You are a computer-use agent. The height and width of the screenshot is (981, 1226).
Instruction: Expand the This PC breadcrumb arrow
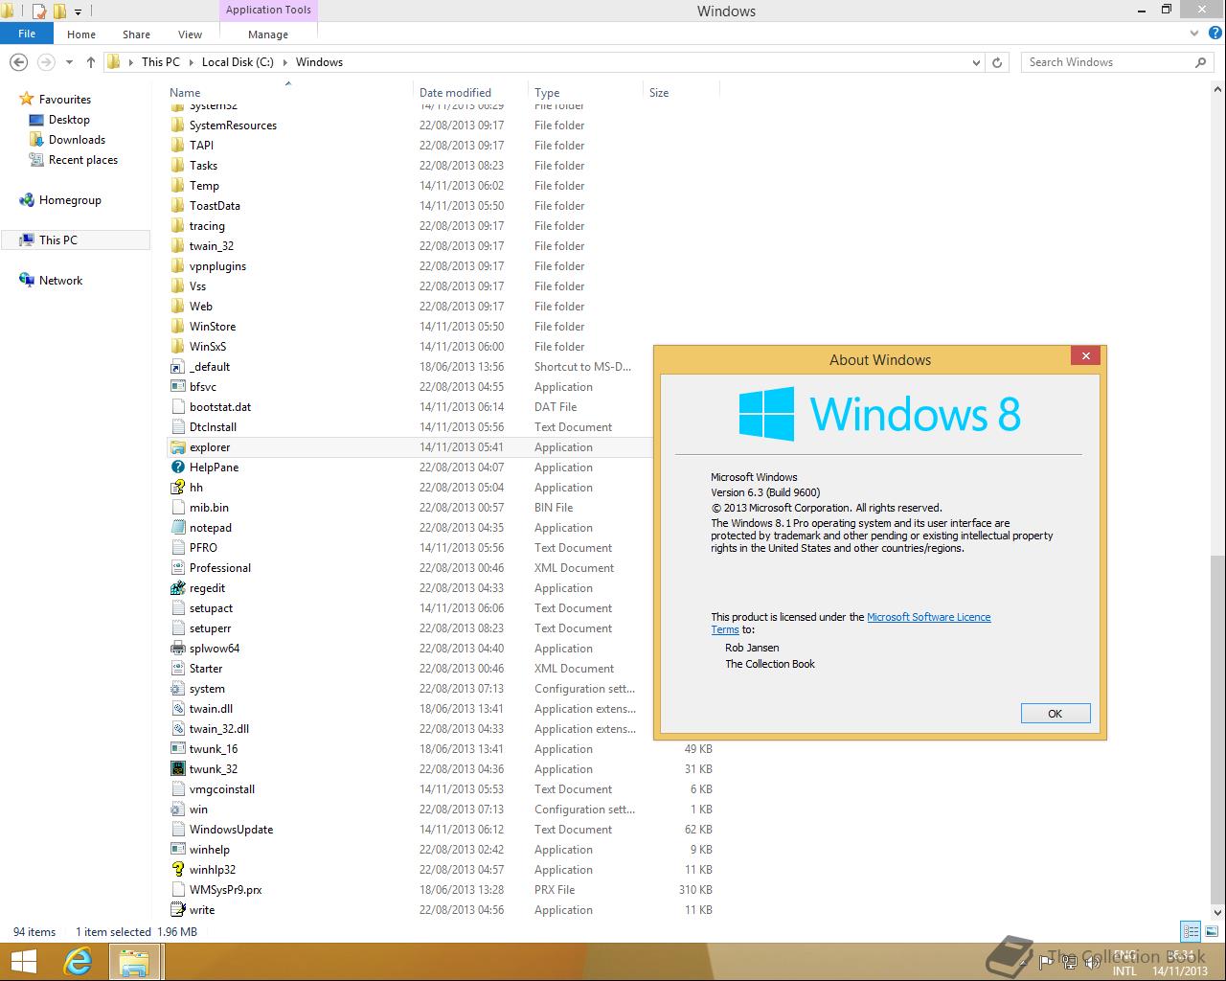click(x=191, y=62)
